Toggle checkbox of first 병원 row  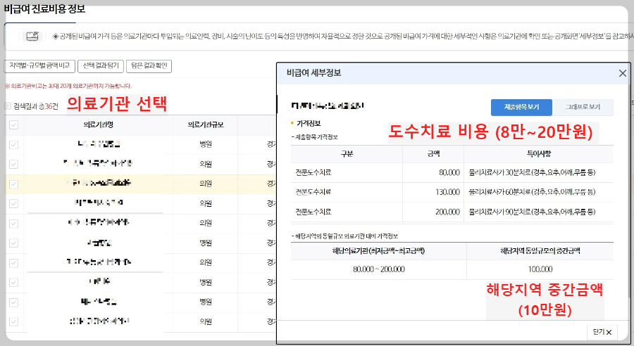point(13,145)
